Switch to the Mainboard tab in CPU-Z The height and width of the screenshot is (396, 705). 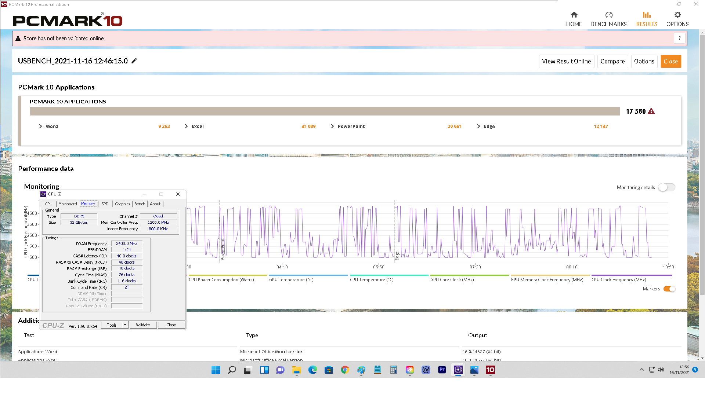pos(68,204)
